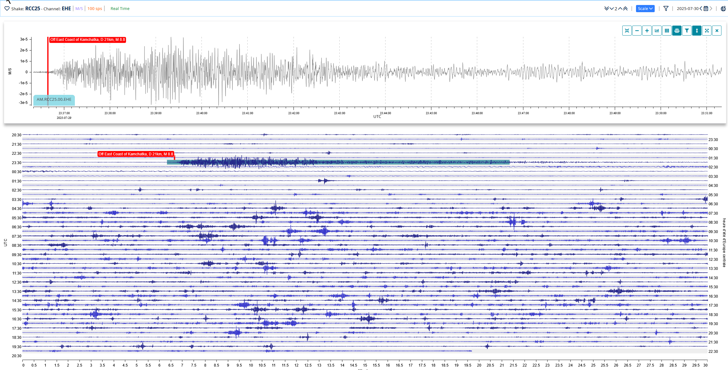Toggle the waveform panel filter funnel
The height and width of the screenshot is (370, 728).
687,31
